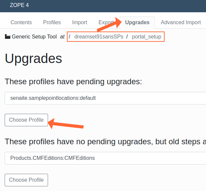Screen dimensions: 206x191
Task: Select the Upgrades tab
Action: (137, 23)
